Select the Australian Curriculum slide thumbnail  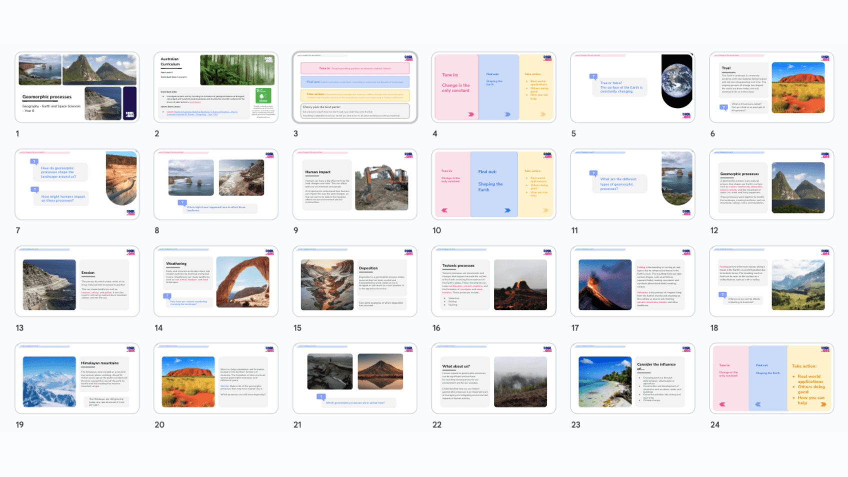pyautogui.click(x=216, y=87)
